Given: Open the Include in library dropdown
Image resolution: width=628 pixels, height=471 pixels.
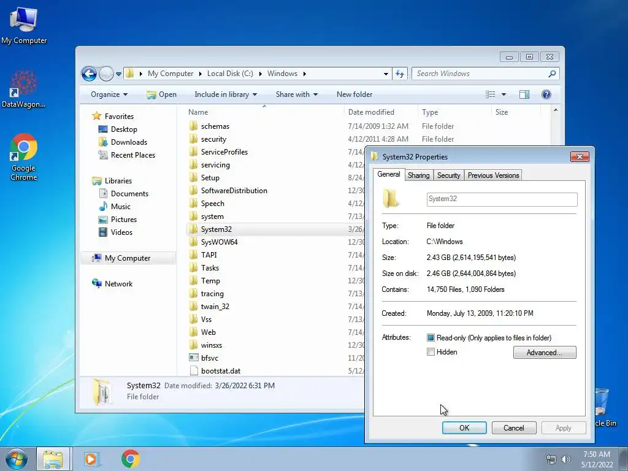Looking at the screenshot, I should (226, 94).
